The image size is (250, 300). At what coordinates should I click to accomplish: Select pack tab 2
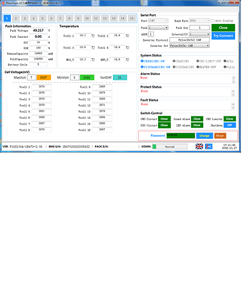click(16, 19)
